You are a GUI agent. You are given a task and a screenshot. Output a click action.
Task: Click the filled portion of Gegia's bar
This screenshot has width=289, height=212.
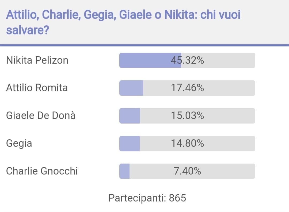point(130,143)
